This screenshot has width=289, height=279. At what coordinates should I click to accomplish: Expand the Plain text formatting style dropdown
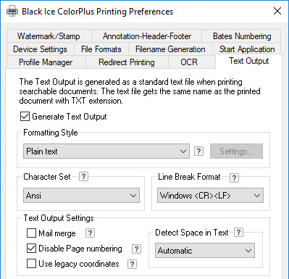click(x=106, y=151)
